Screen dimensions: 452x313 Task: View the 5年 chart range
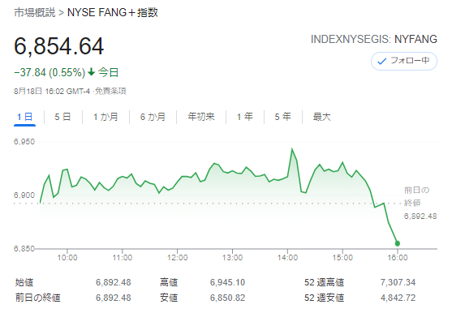point(282,117)
